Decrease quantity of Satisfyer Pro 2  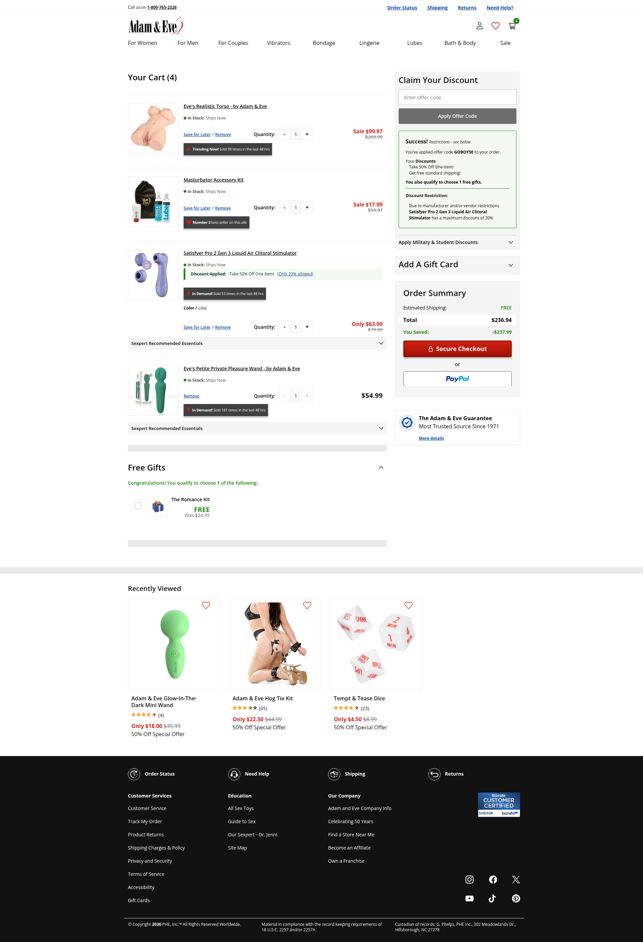[284, 327]
